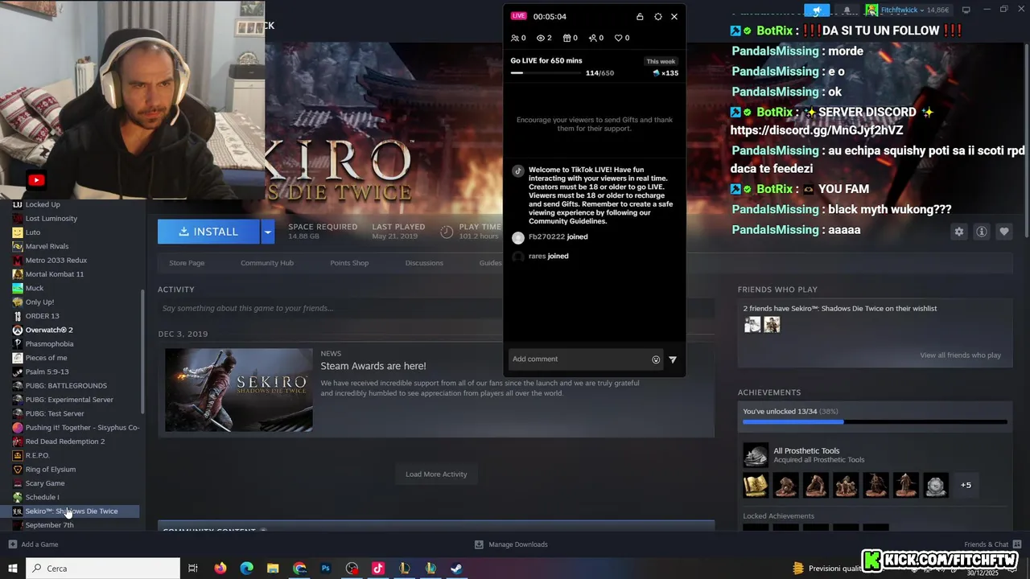Open Manage Downloads
This screenshot has height=579, width=1030.
point(511,544)
